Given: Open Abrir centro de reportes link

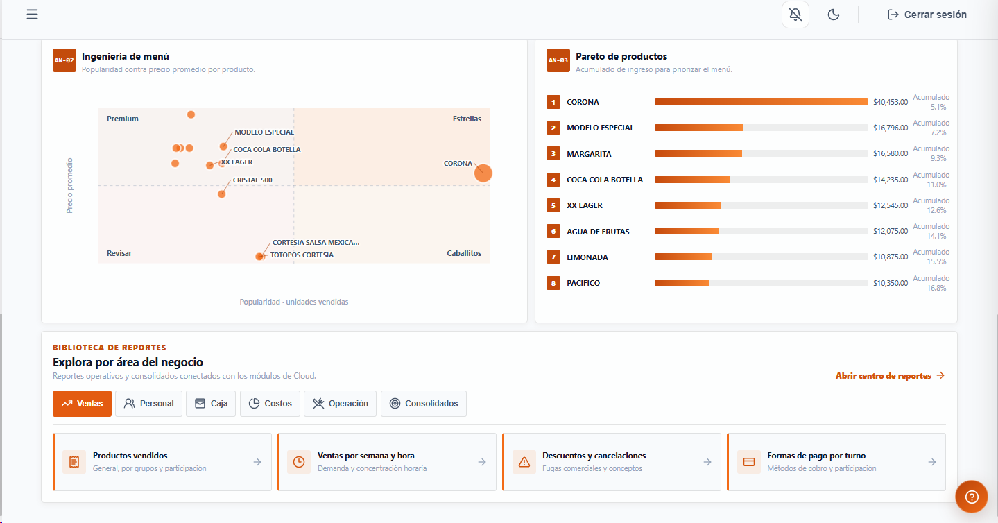Looking at the screenshot, I should point(891,376).
